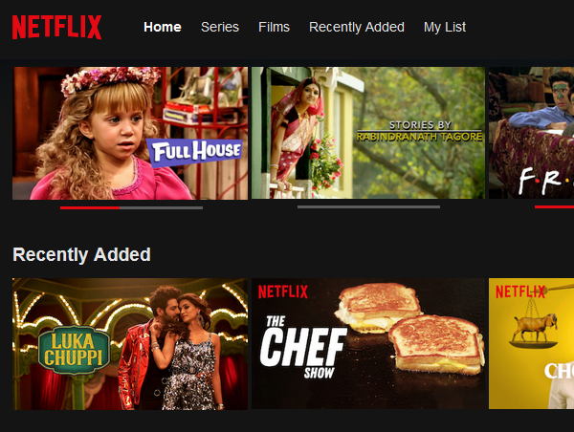Open My List from the navigation bar
574x432 pixels.
[x=445, y=27]
